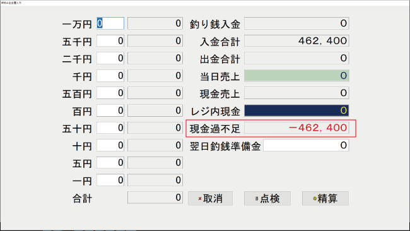410x231 pixels.
Task: Select the 一円 count input field
Action: coord(110,180)
